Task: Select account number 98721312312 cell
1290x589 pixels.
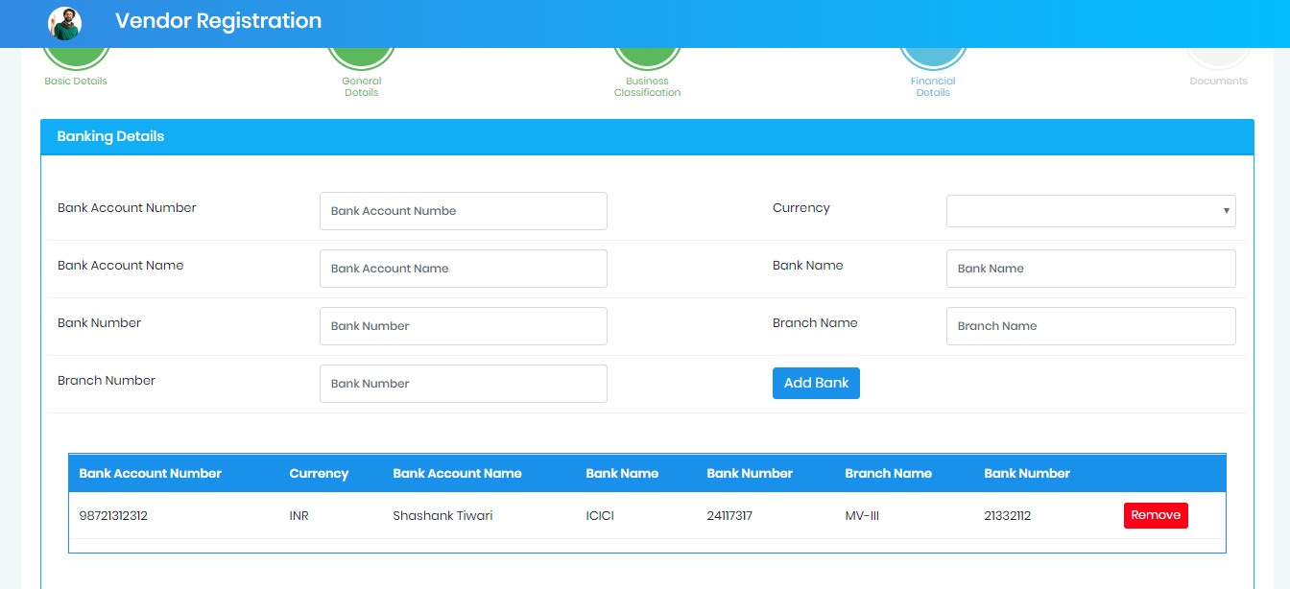Action: tap(113, 516)
